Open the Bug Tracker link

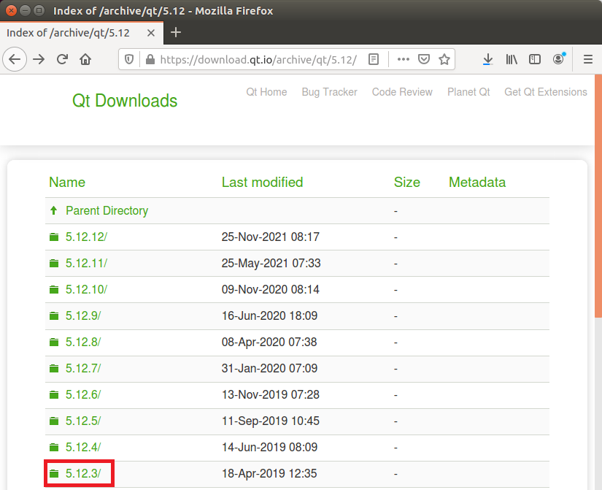click(x=329, y=92)
